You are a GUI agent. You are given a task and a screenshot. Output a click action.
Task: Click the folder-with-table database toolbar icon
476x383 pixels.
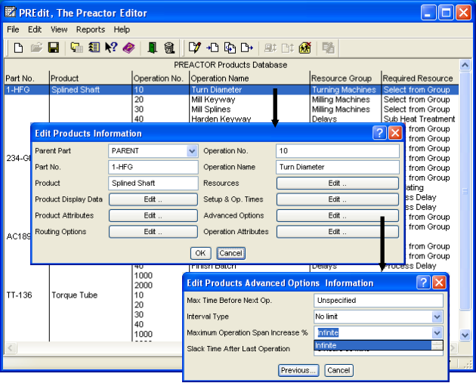click(77, 48)
